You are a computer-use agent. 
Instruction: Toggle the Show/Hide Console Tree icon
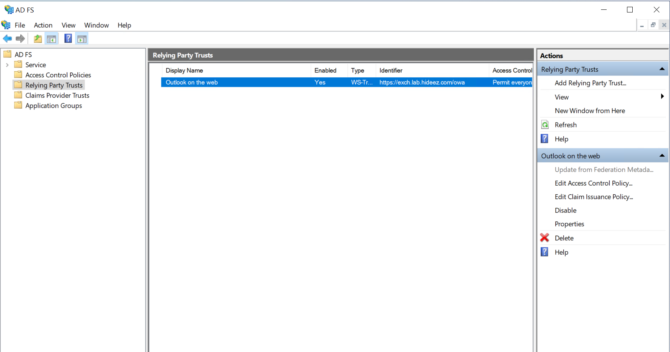coord(52,38)
